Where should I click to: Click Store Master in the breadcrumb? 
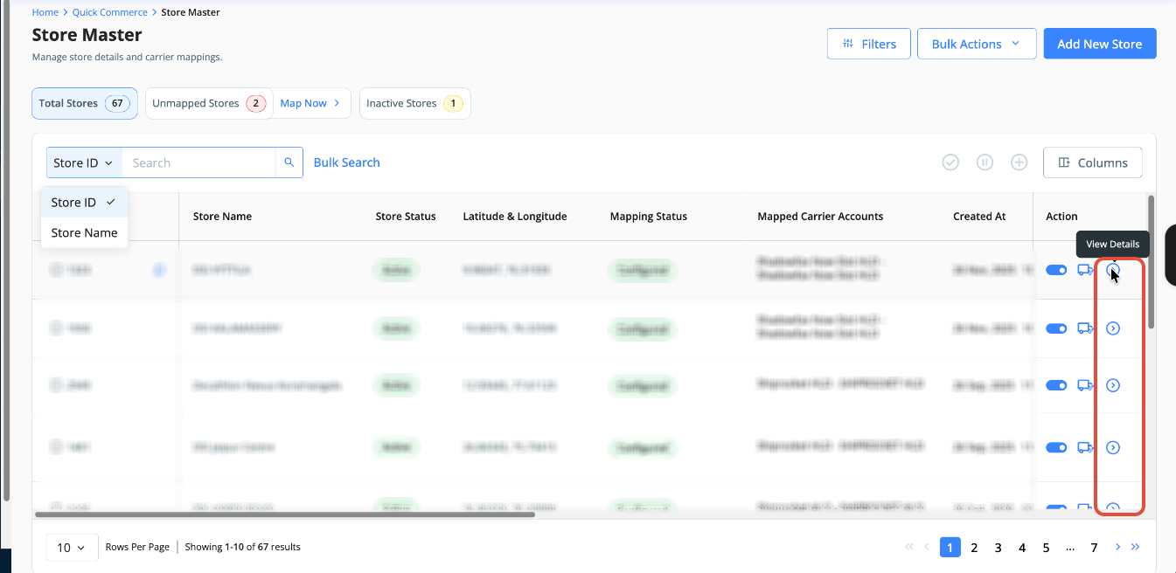pos(191,12)
